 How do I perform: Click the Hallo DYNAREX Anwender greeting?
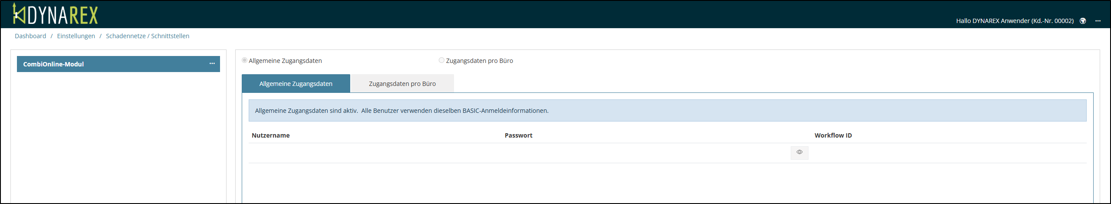pyautogui.click(x=1015, y=21)
